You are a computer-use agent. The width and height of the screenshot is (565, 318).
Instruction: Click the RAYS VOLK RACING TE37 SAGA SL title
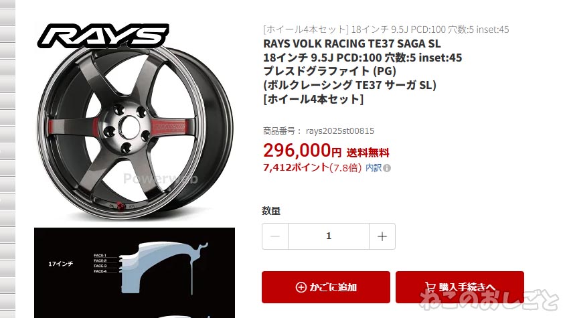coord(351,44)
